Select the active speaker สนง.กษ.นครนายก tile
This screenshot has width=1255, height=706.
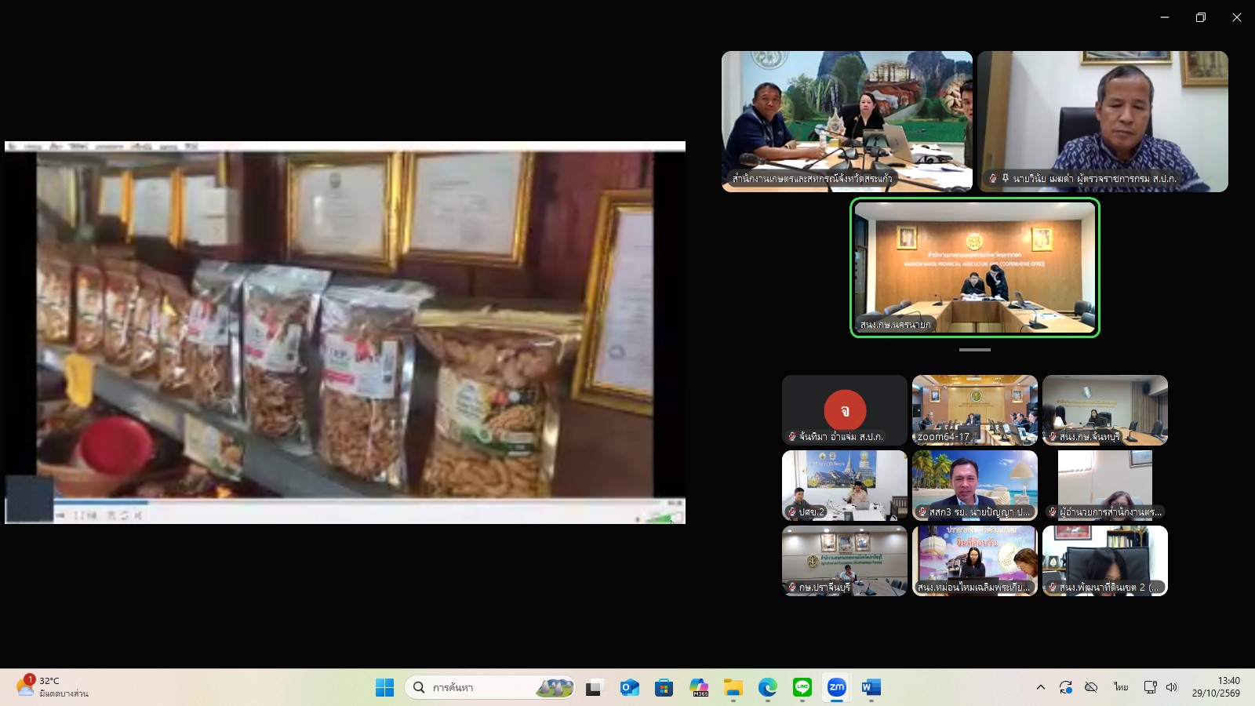[975, 267]
